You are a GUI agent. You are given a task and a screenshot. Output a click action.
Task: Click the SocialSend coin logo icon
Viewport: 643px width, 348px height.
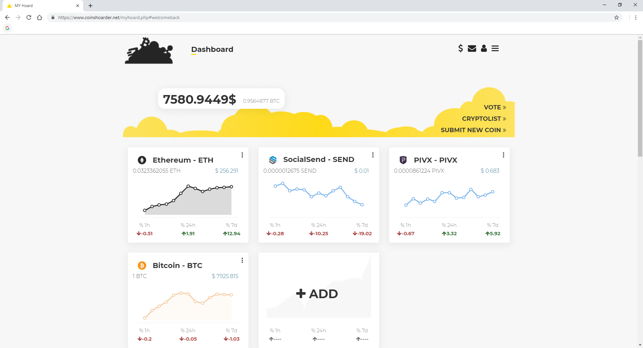coord(273,160)
